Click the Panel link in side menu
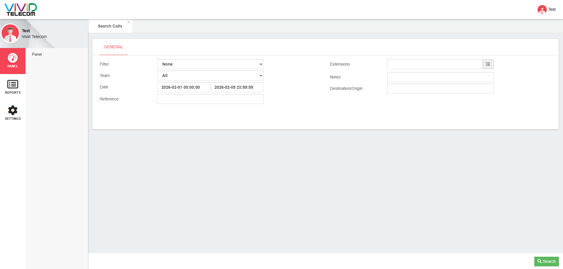Image resolution: width=563 pixels, height=269 pixels. tap(37, 54)
